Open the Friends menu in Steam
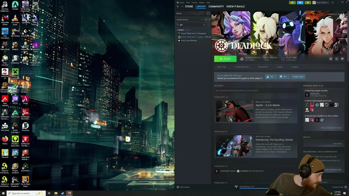The height and width of the screenshot is (196, 349). [194, 2]
